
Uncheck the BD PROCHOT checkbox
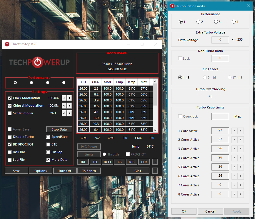point(10,144)
